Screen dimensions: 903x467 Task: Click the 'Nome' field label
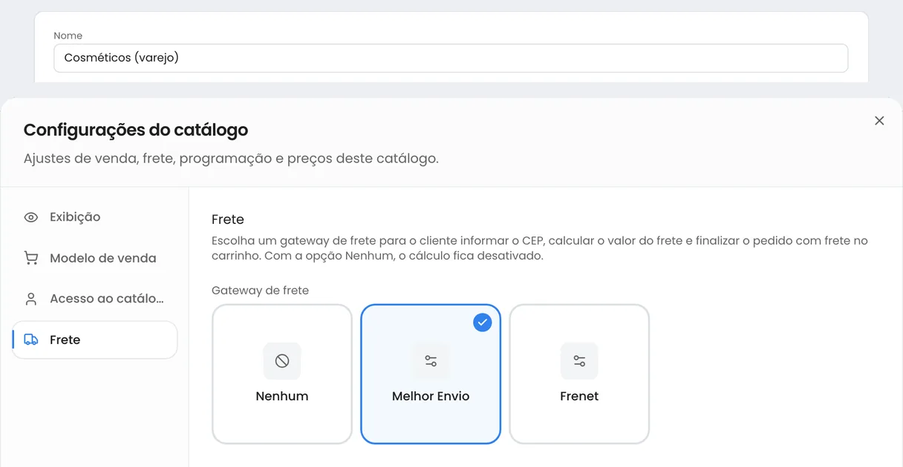coord(68,36)
